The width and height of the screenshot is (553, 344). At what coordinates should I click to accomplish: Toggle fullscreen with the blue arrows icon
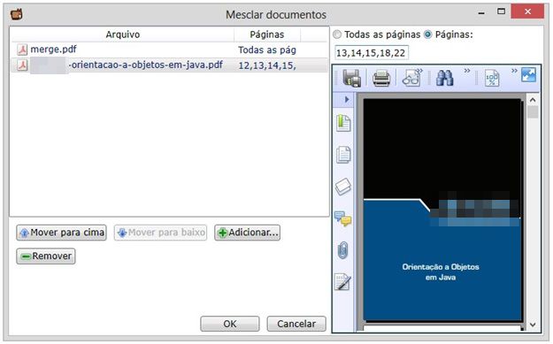coord(528,75)
